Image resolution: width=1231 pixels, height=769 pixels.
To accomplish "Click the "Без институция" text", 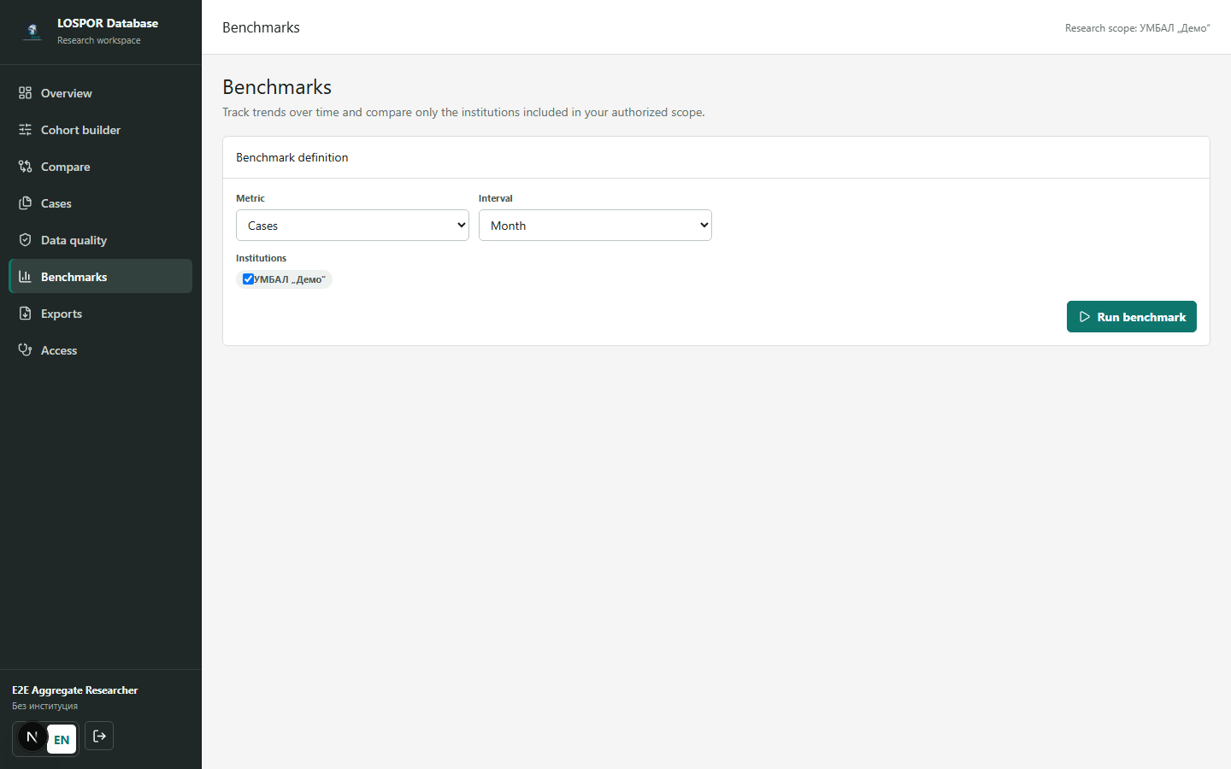I will click(44, 706).
